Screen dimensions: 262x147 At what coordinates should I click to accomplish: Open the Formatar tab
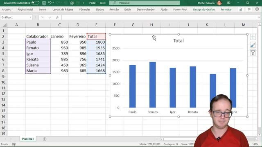coord(226,9)
